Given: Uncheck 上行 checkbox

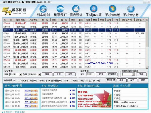Looking at the screenshot, I should [87, 81].
